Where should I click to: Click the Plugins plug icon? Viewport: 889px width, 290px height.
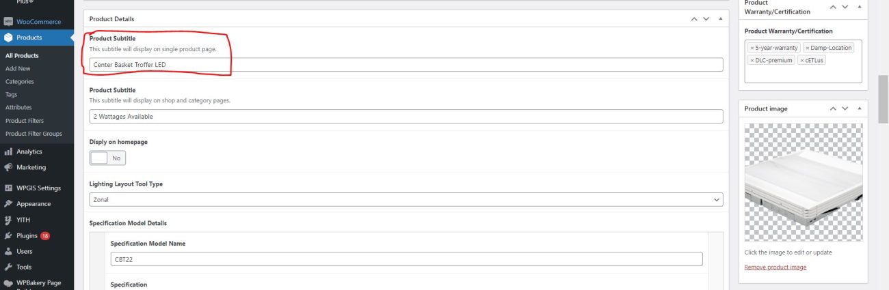coord(8,235)
